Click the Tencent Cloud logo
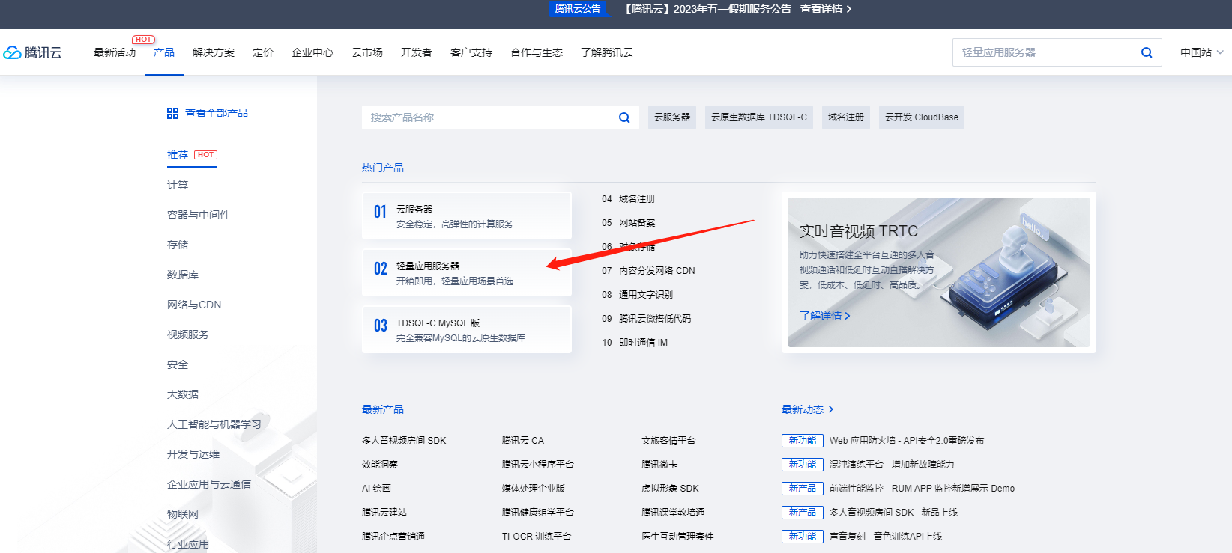Screen dimensions: 1232x553 [x=32, y=52]
